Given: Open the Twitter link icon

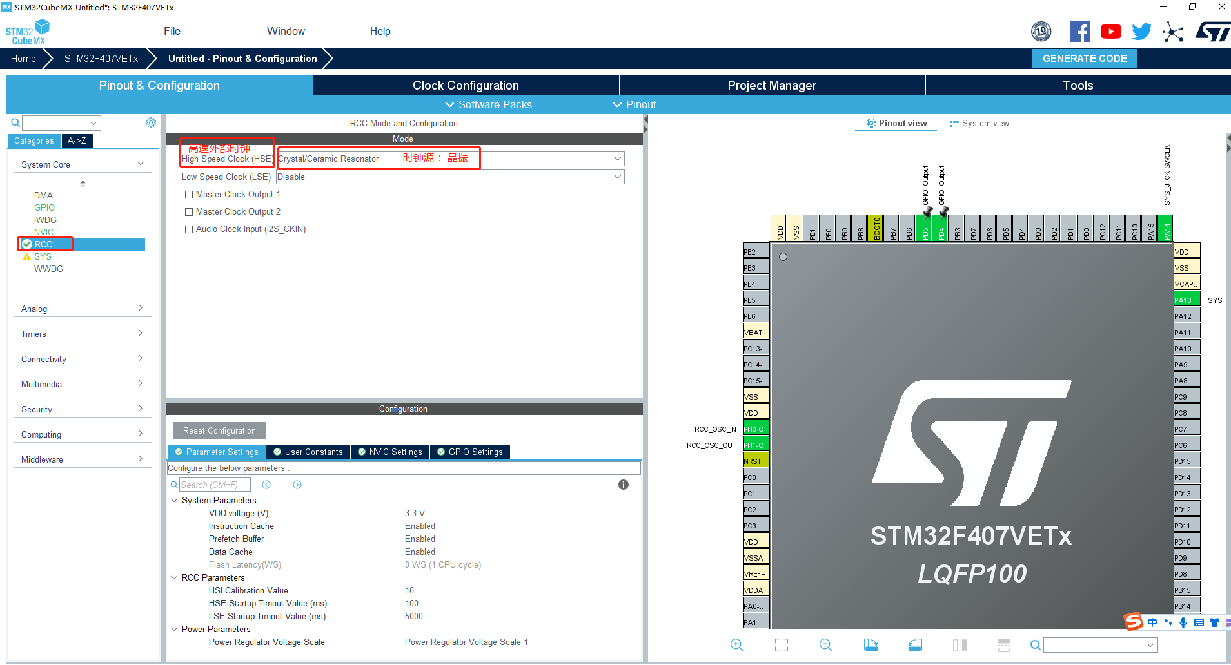Looking at the screenshot, I should 1141,31.
